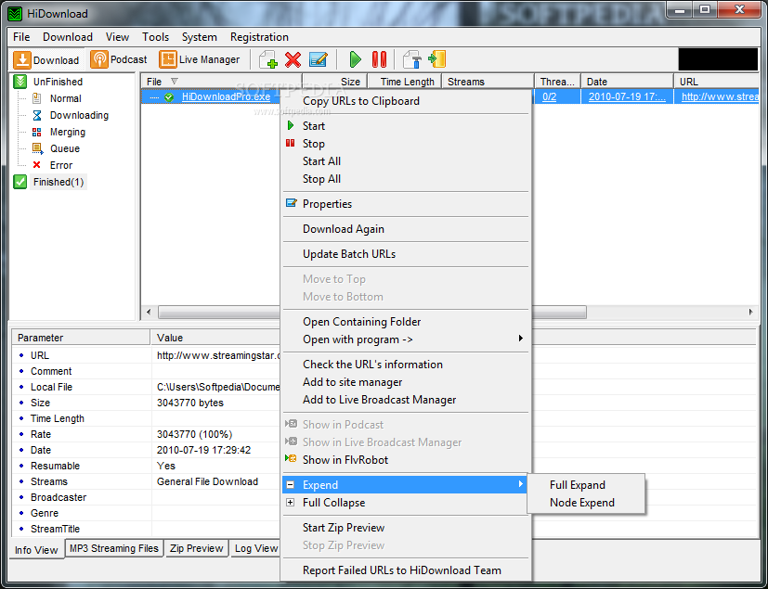Select Node Expend in submenu
The height and width of the screenshot is (589, 768).
586,503
